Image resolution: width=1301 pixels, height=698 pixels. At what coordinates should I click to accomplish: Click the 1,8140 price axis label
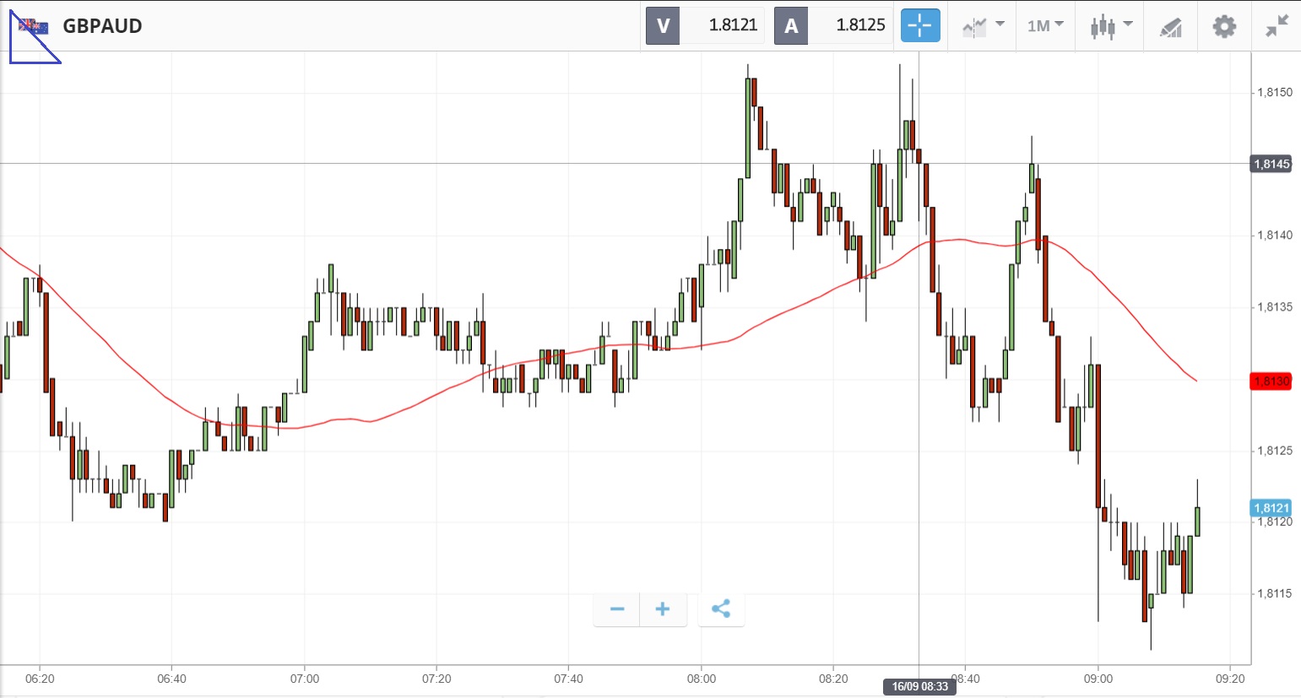[x=1275, y=235]
